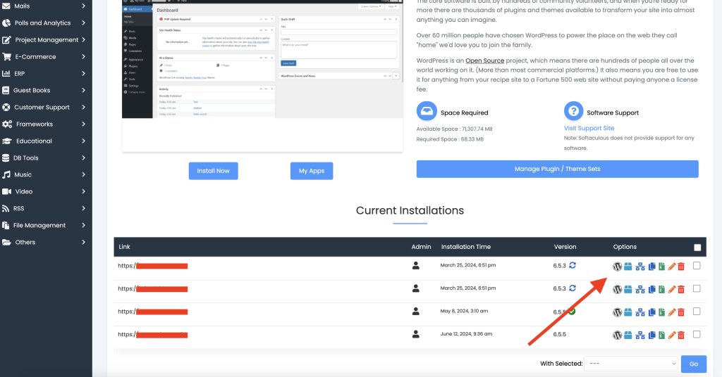The image size is (722, 377).
Task: Delete the June 12, 2024 installation
Action: [681, 336]
